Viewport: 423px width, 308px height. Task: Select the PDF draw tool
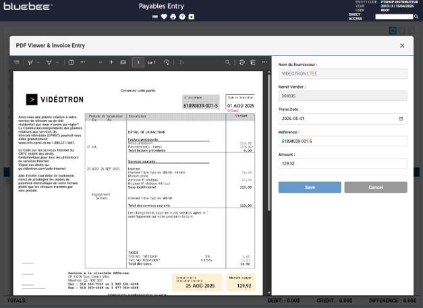tap(49, 62)
